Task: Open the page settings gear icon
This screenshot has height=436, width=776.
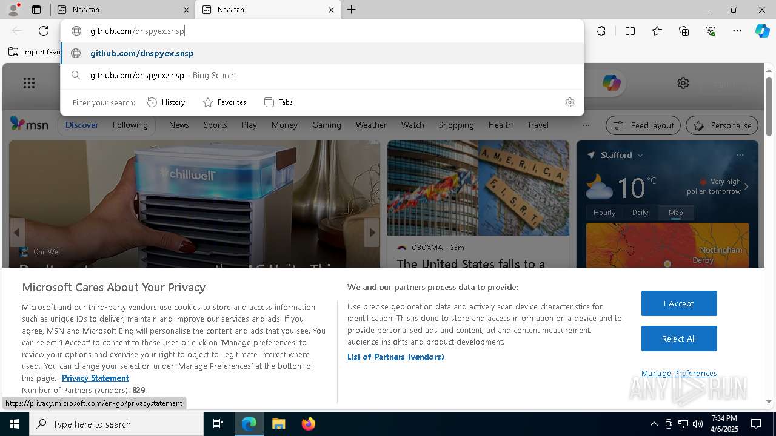Action: pos(683,83)
